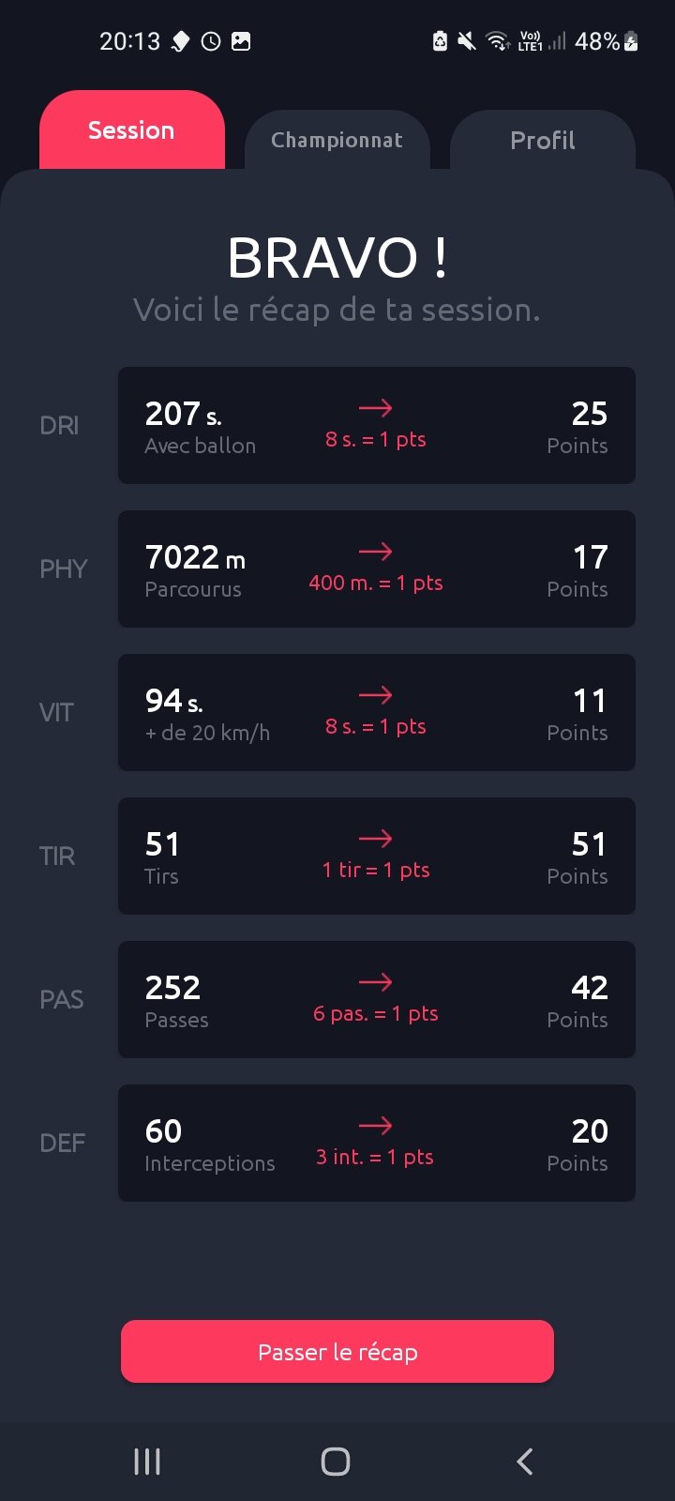Tap the alarm clock status icon
This screenshot has height=1501, width=675.
(x=211, y=41)
